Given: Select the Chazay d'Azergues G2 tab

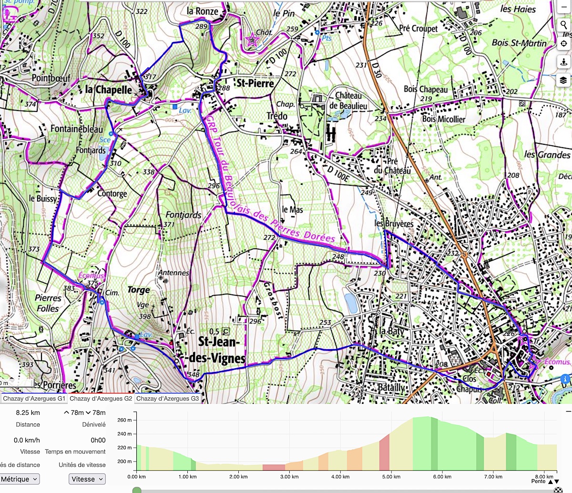Looking at the screenshot, I should pos(101,399).
